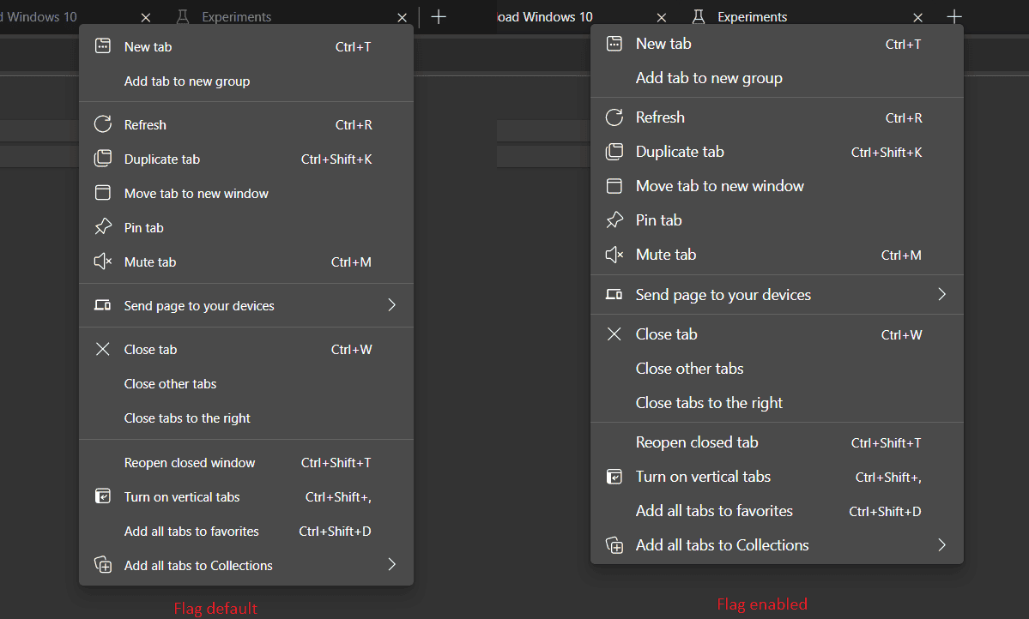Click Collections icon in left menu
Screen dimensions: 1029x619
103,565
